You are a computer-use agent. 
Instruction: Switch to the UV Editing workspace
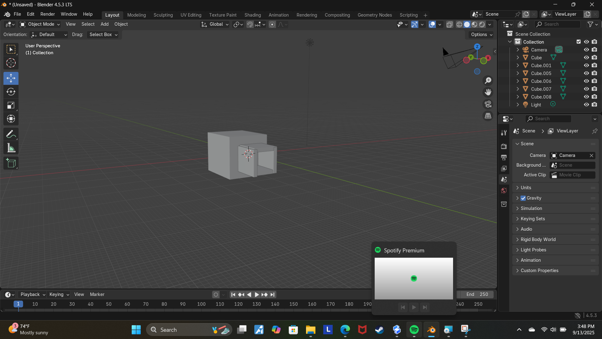click(x=191, y=15)
